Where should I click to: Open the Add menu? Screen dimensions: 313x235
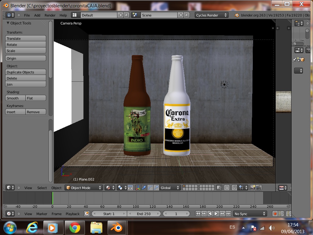pos(37,15)
